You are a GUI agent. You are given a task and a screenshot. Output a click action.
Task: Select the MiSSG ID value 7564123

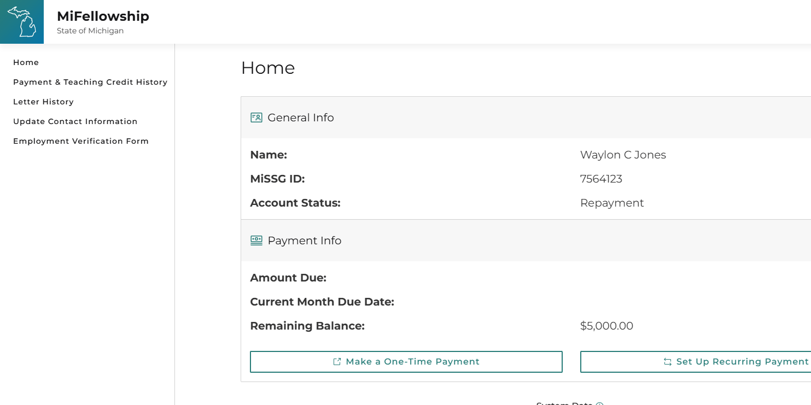[x=601, y=179]
